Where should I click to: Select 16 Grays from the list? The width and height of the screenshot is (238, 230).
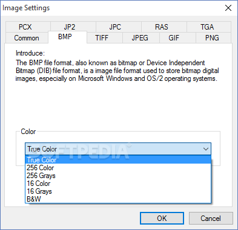point(118,191)
